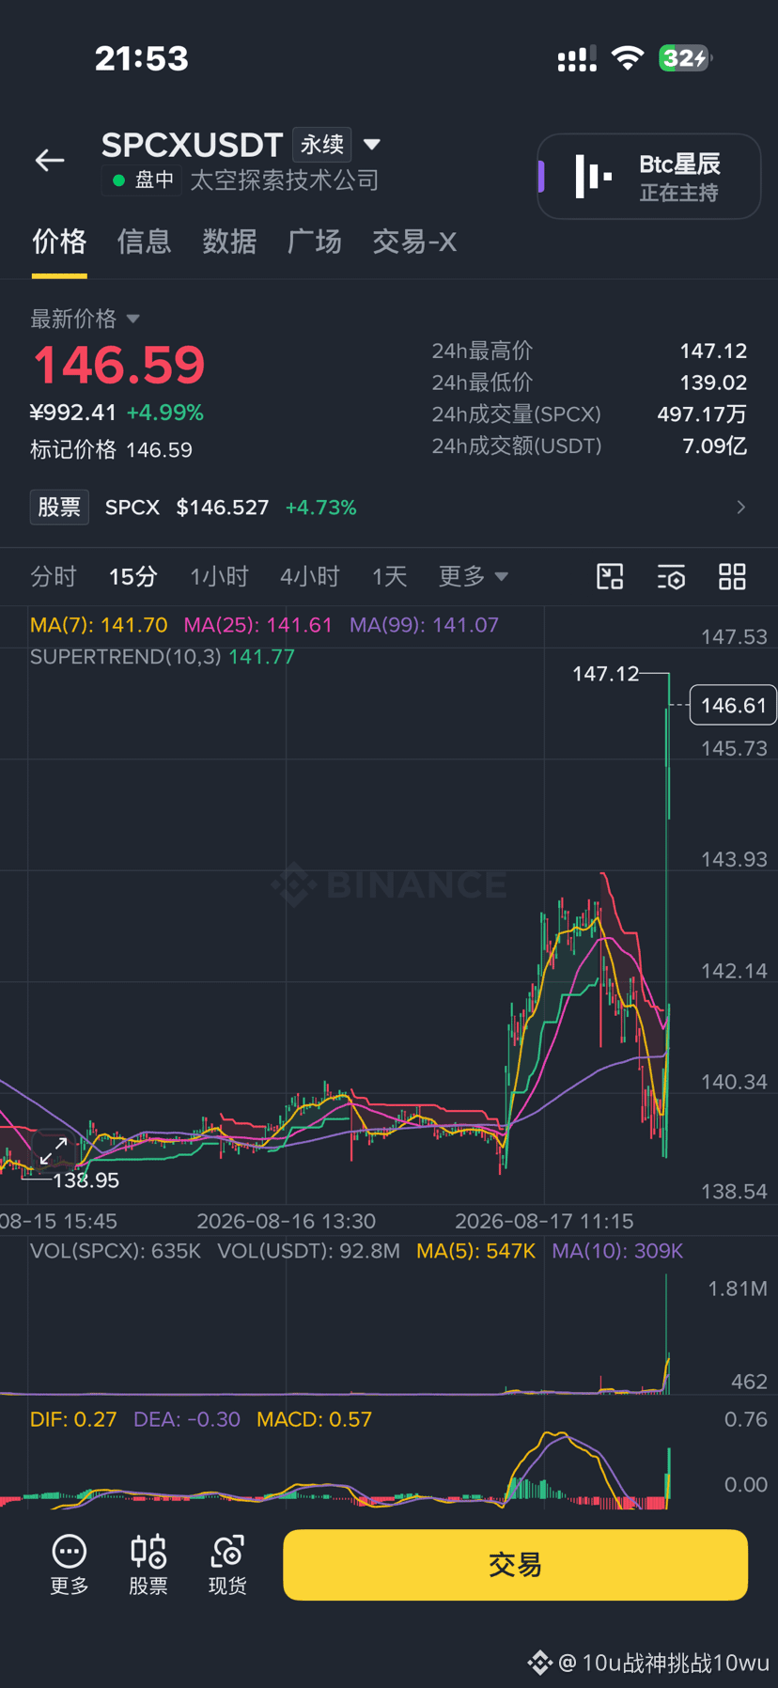Tap the cellular signal icon
The width and height of the screenshot is (778, 1688).
click(577, 59)
